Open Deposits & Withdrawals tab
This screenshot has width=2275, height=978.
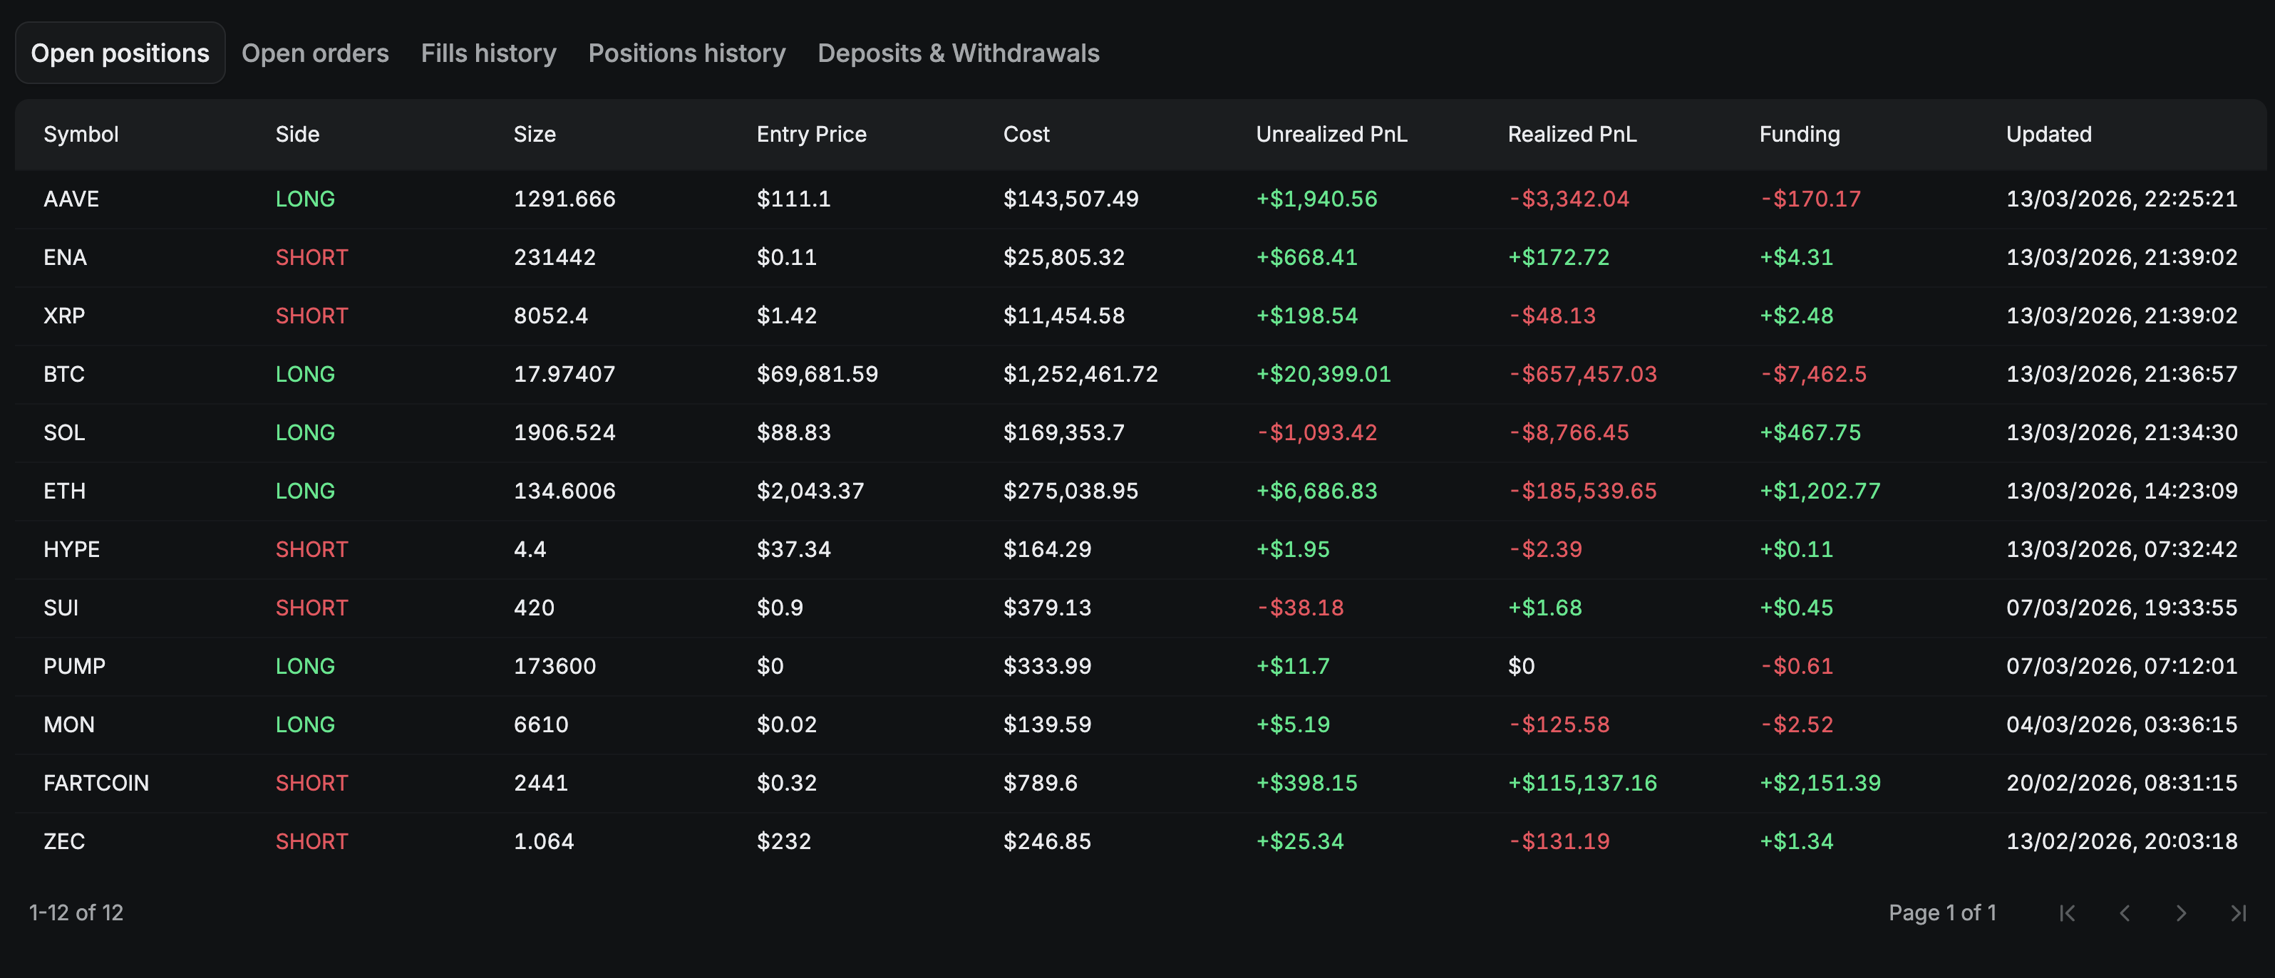tap(958, 53)
